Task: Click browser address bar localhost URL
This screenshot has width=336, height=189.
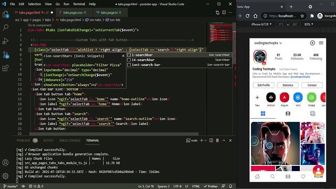Action: 282,16
